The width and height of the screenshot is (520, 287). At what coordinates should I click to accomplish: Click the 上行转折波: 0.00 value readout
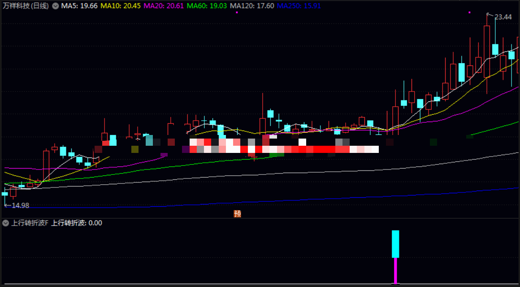click(77, 223)
